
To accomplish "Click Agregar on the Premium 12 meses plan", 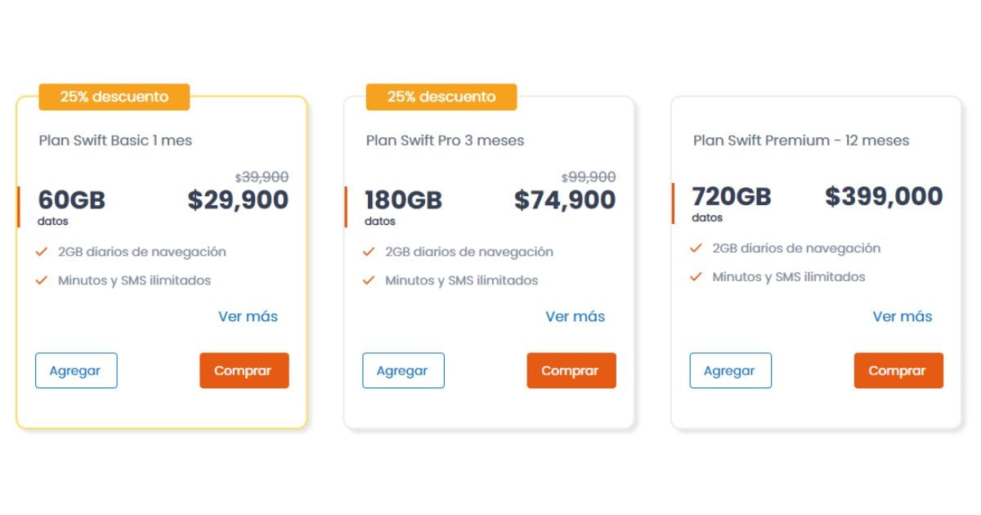I will click(x=730, y=370).
